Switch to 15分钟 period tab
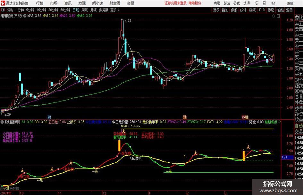 coord(41,10)
